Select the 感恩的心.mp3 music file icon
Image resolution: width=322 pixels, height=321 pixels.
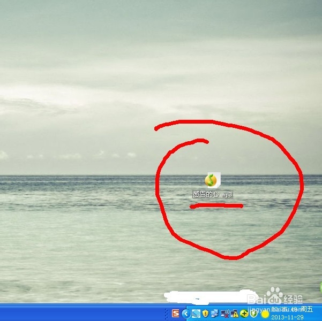tap(212, 180)
